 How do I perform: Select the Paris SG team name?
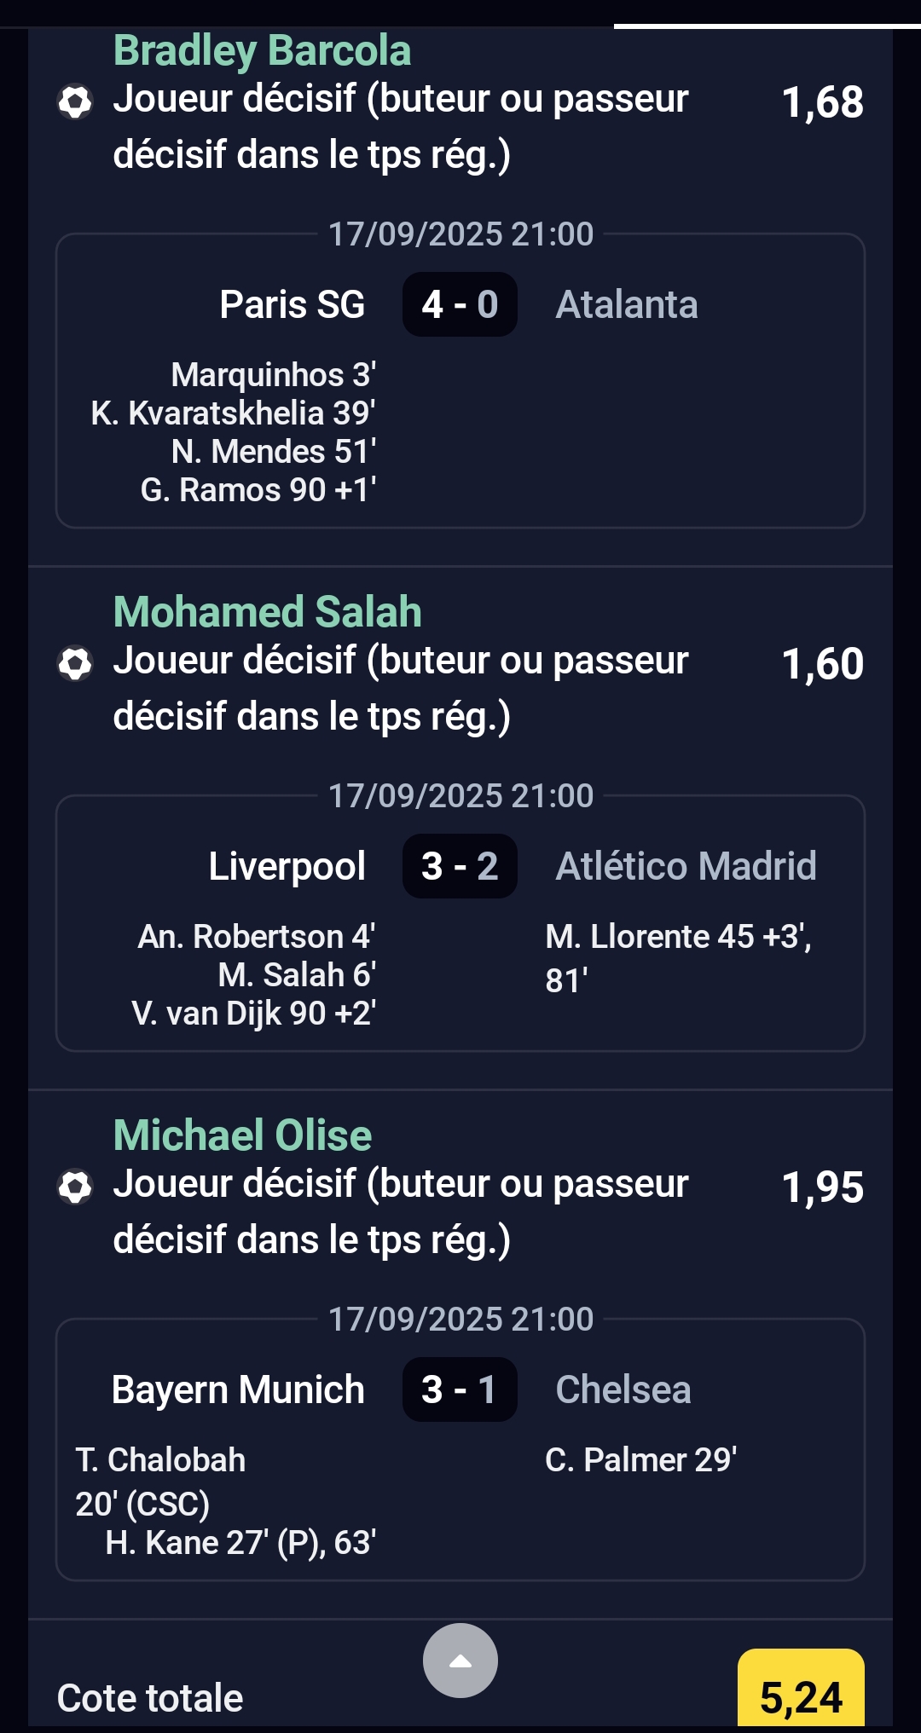click(x=292, y=304)
